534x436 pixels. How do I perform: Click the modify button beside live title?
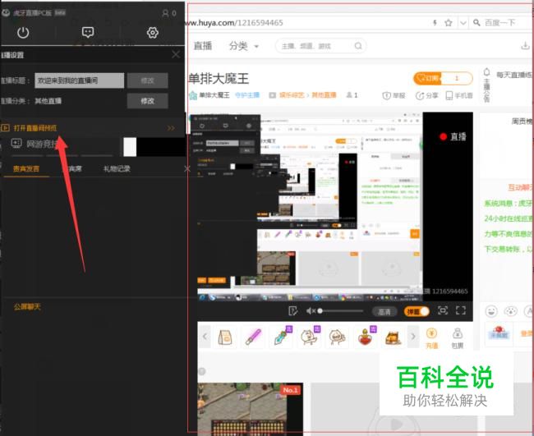coord(147,80)
